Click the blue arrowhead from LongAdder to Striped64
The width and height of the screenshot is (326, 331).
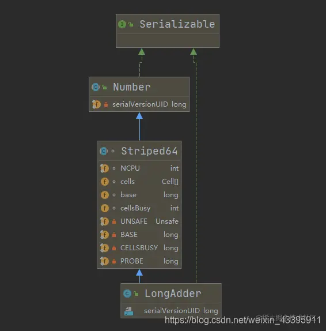pyautogui.click(x=139, y=272)
